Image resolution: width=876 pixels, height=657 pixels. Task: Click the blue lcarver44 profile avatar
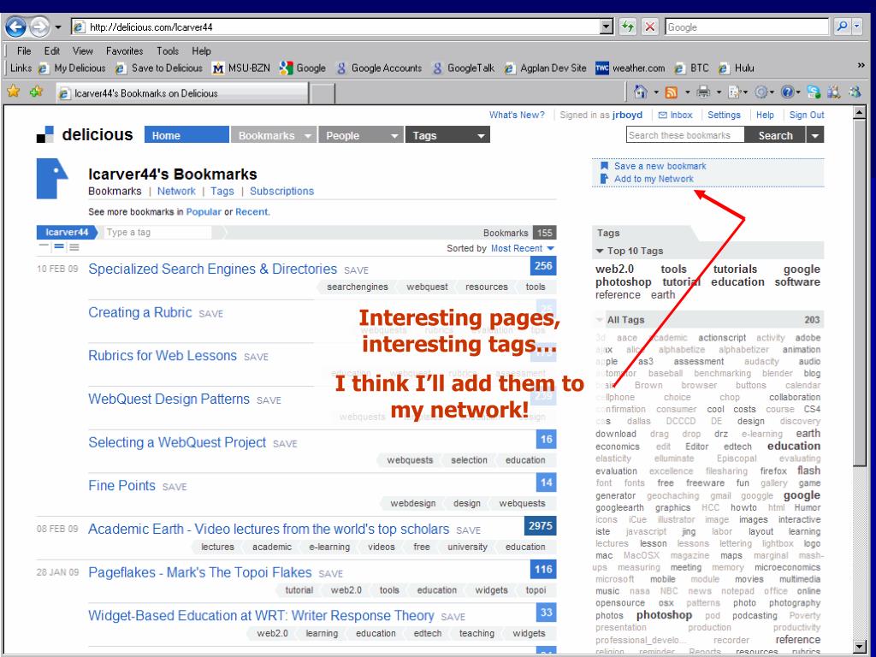pos(52,179)
